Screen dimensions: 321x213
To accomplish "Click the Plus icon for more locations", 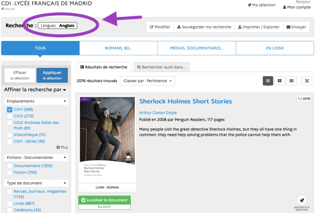I will click(x=62, y=147).
